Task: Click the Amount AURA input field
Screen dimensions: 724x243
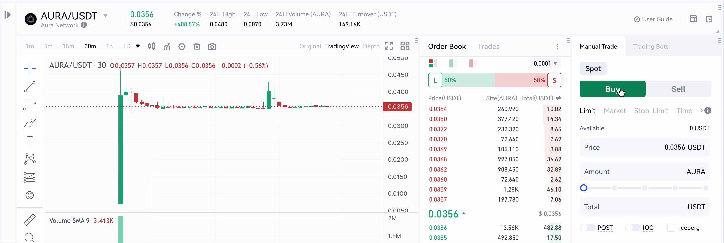Action: coord(645,172)
